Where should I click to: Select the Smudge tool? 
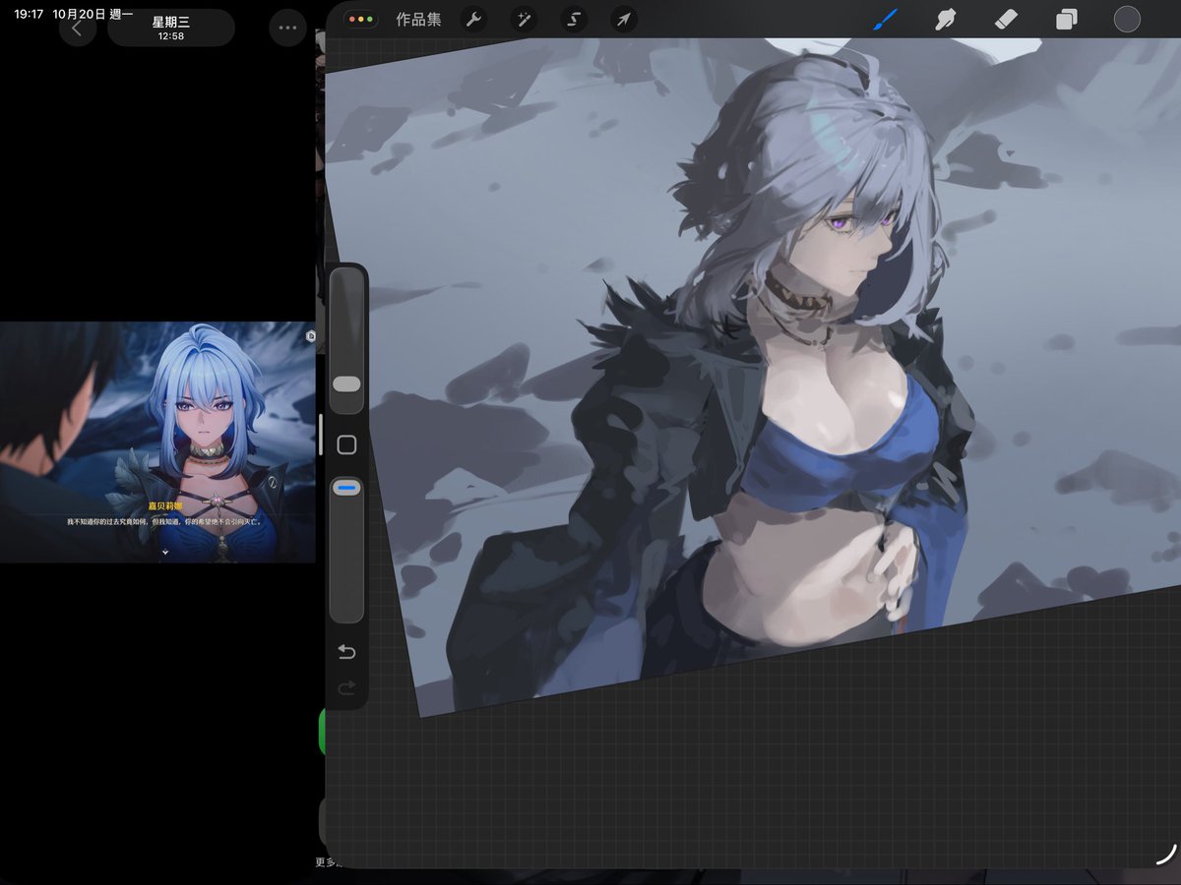(x=946, y=19)
